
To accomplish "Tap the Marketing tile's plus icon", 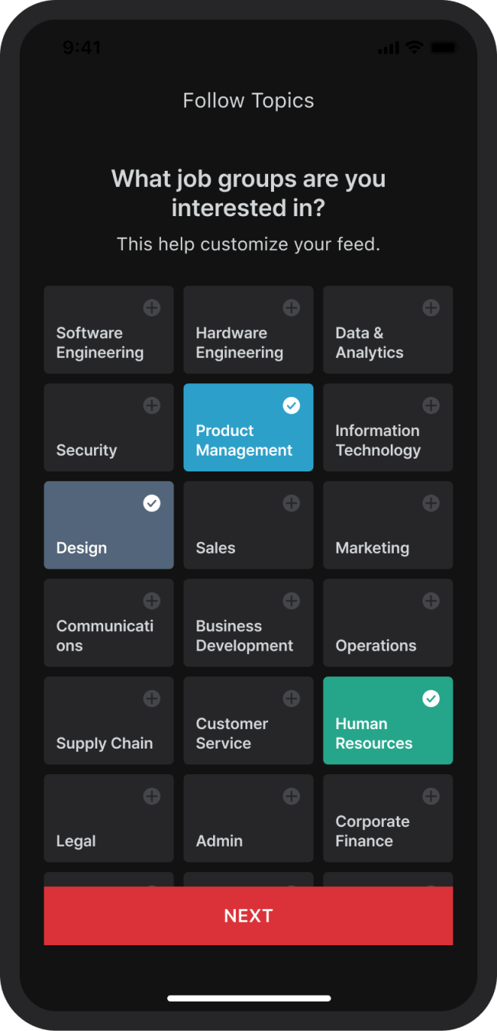I will (431, 504).
